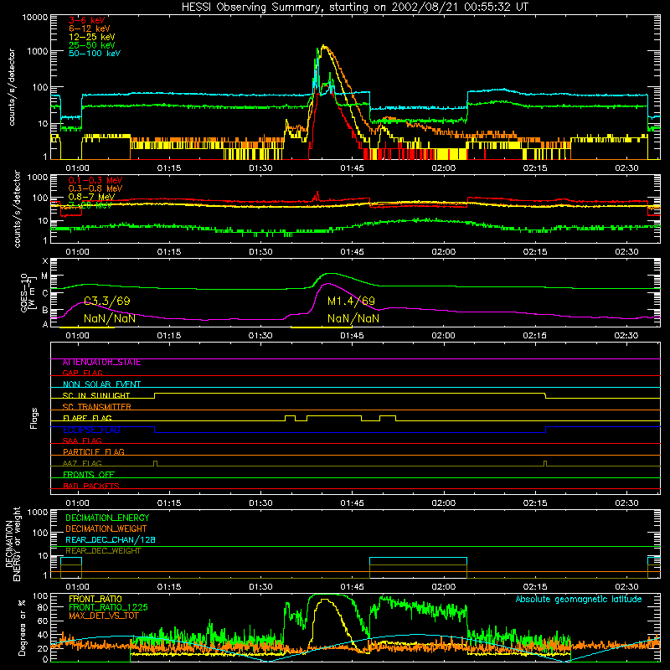Screen dimensions: 670x670
Task: Select the green 25-50 keV legend label
Action: pyautogui.click(x=92, y=45)
